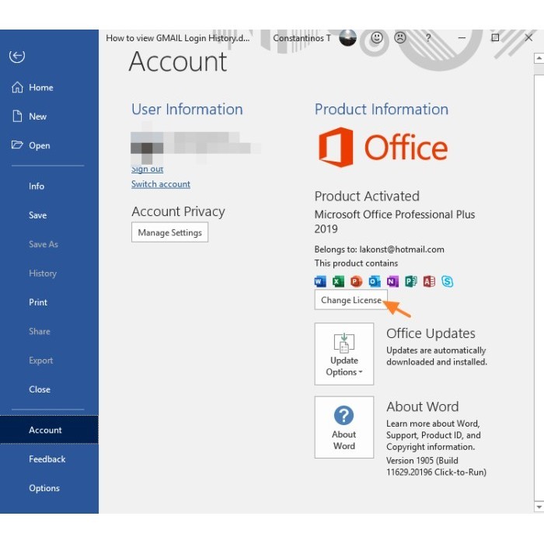Viewport: 544px width, 544px height.
Task: Click the Publisher app icon
Action: [411, 281]
